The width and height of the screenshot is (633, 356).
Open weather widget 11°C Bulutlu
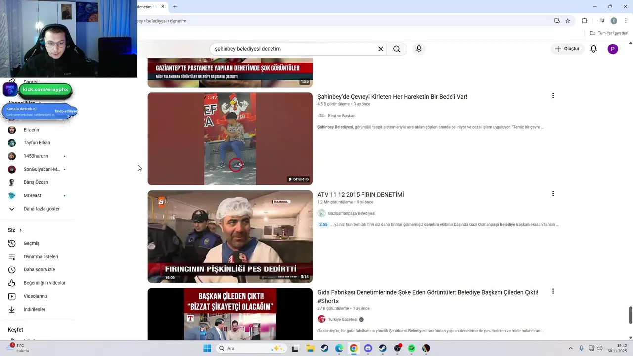tap(19, 348)
